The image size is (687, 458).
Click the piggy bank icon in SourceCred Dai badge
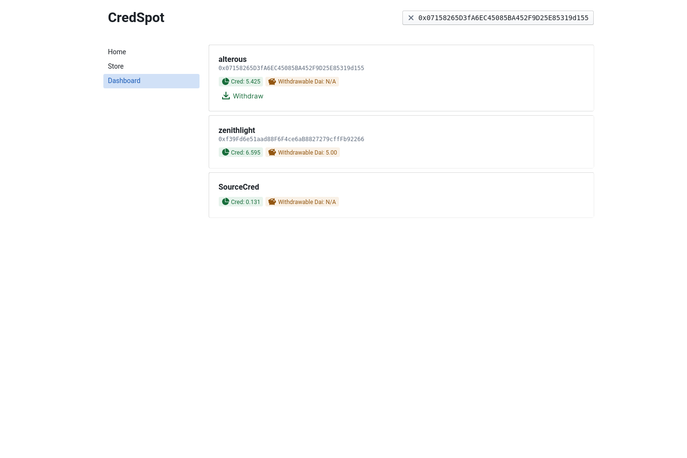(272, 202)
